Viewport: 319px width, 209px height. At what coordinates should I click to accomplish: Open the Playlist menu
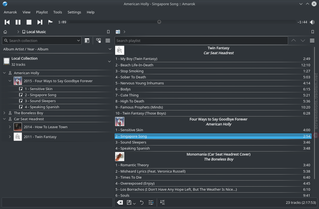click(x=42, y=12)
